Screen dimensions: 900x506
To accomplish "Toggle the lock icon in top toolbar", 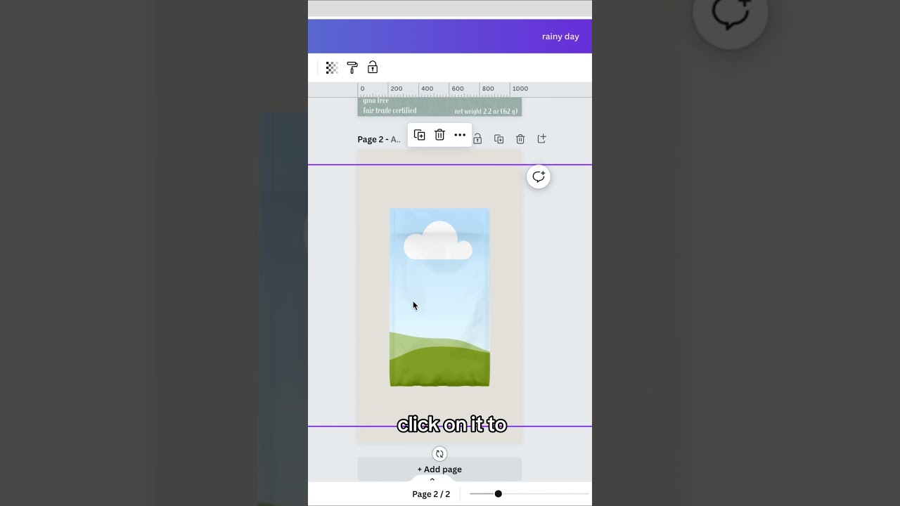I will click(373, 67).
